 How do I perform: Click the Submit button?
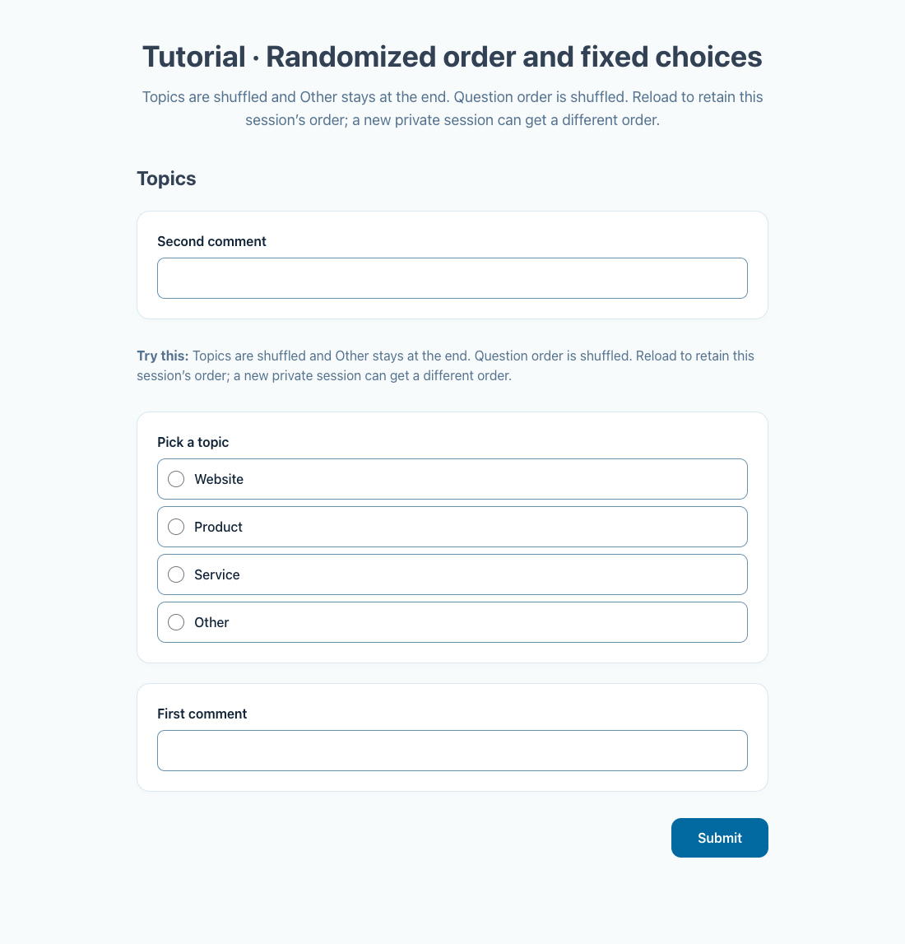pos(720,838)
